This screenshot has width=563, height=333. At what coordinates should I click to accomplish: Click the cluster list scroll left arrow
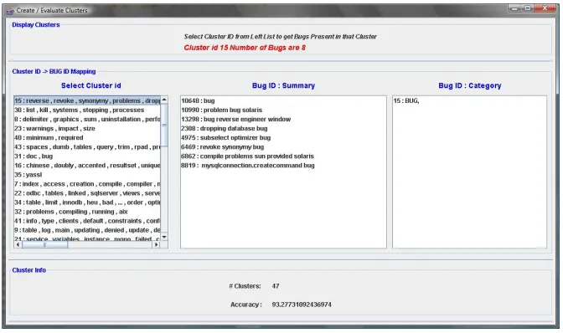coord(18,245)
